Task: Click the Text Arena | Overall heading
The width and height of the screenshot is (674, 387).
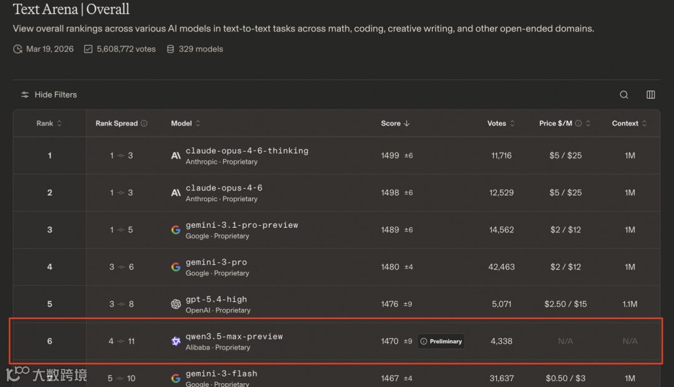Action: click(x=71, y=9)
